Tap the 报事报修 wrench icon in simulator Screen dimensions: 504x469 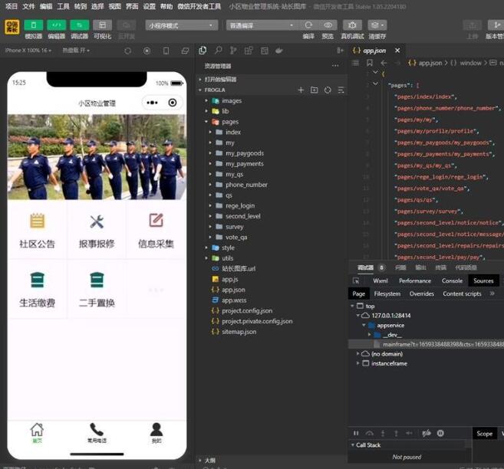pos(97,221)
